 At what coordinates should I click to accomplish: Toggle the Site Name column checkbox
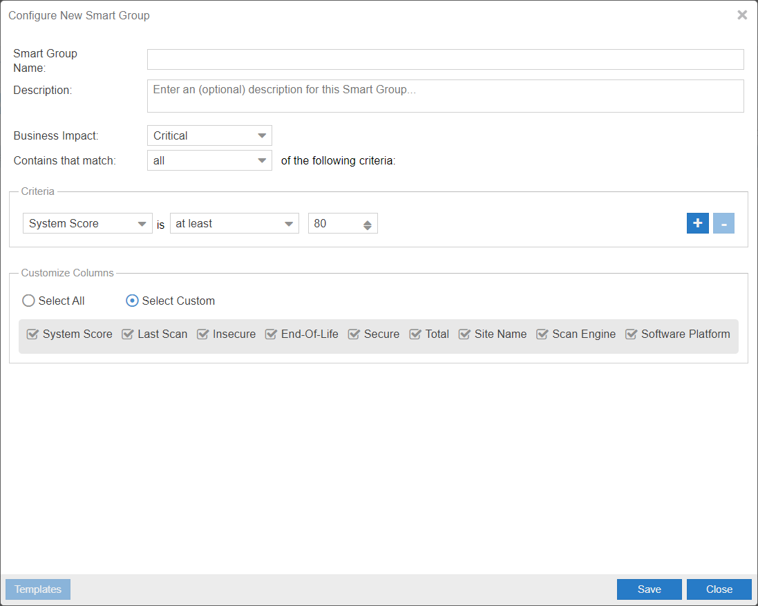[x=464, y=334]
